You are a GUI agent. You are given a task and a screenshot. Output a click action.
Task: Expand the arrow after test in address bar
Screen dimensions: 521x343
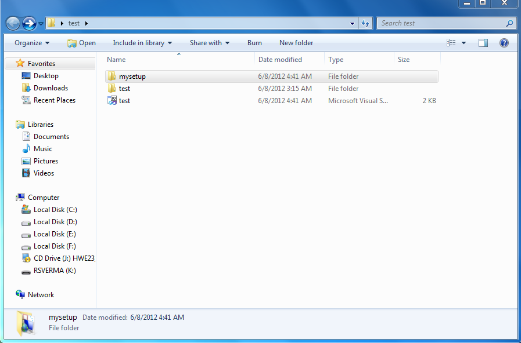point(87,23)
